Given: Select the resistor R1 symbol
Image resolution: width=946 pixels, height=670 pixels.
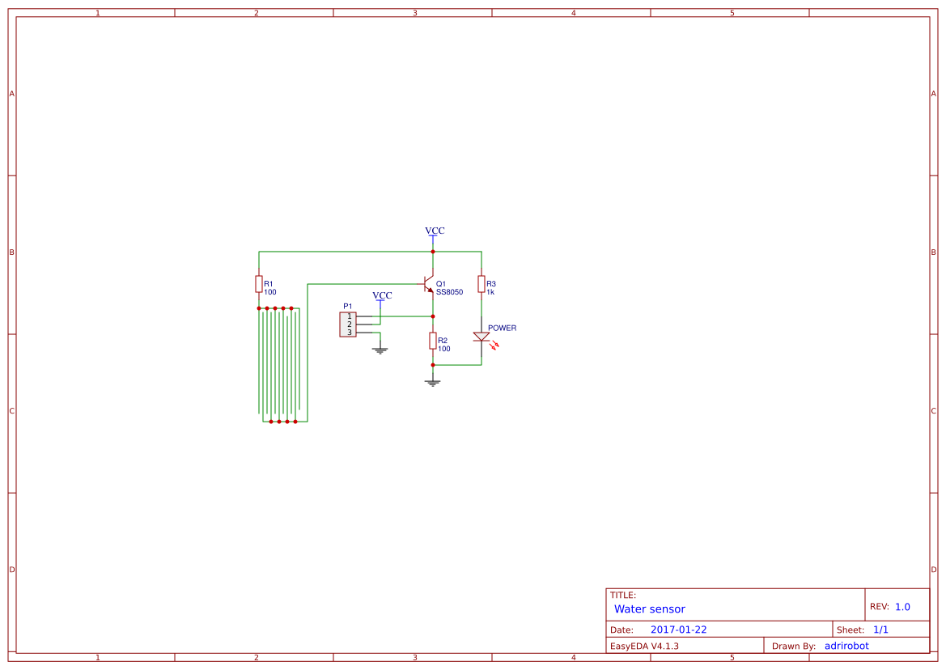Looking at the screenshot, I should [258, 283].
